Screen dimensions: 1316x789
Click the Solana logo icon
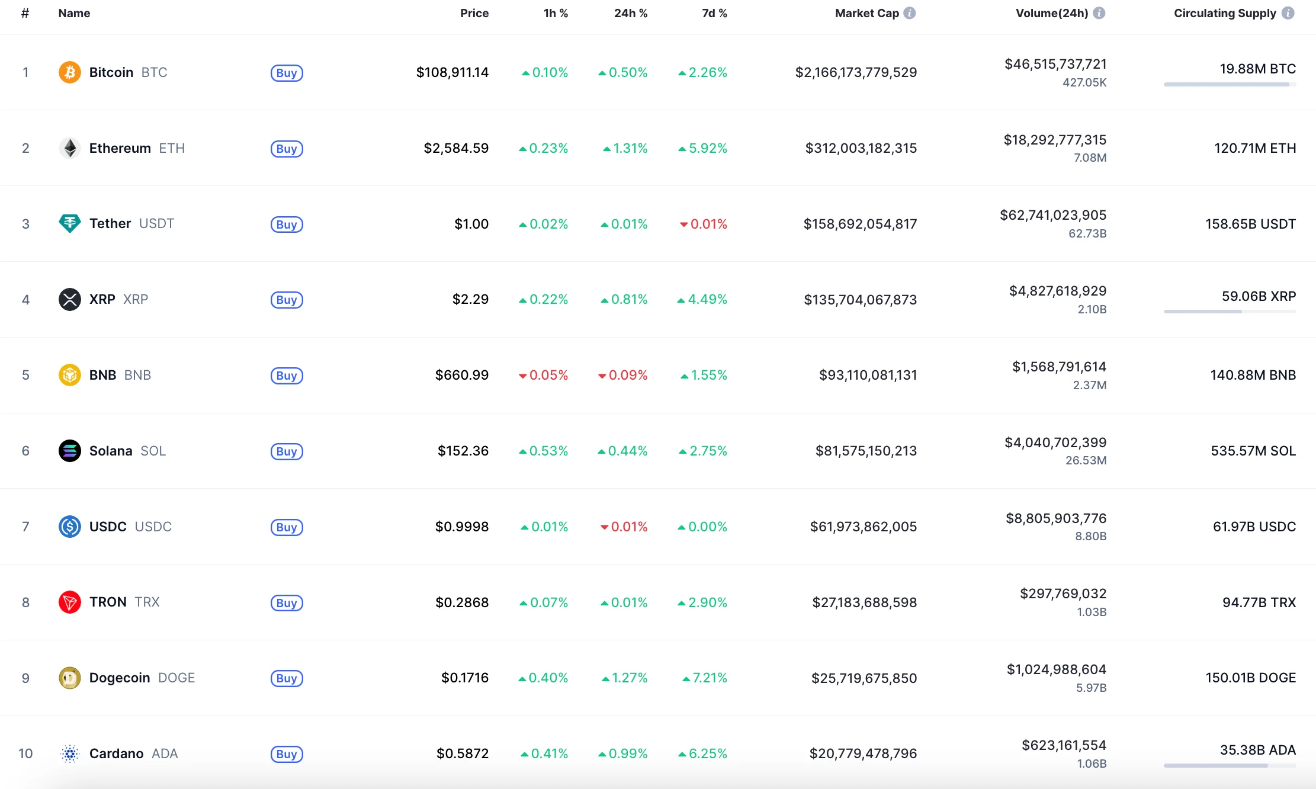[x=70, y=451]
